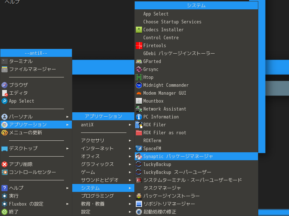
Task: Launch Control Centre from the System menu
Action: tap(196, 37)
